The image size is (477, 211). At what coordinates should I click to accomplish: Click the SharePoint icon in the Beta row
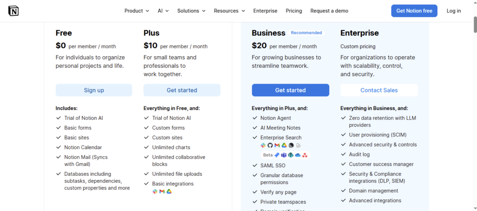tap(291, 155)
